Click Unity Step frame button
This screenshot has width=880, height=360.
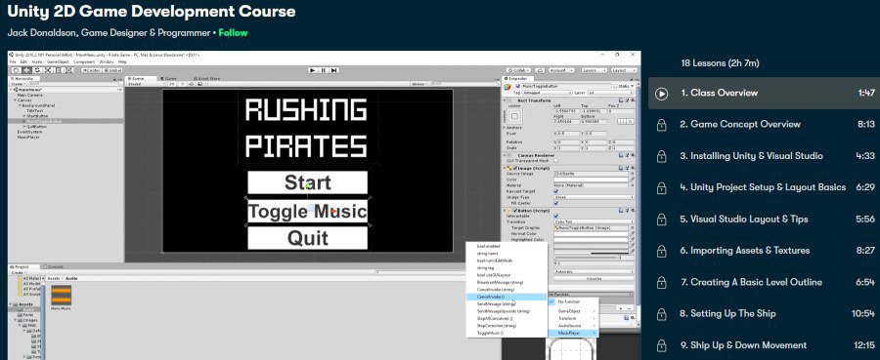coord(334,70)
